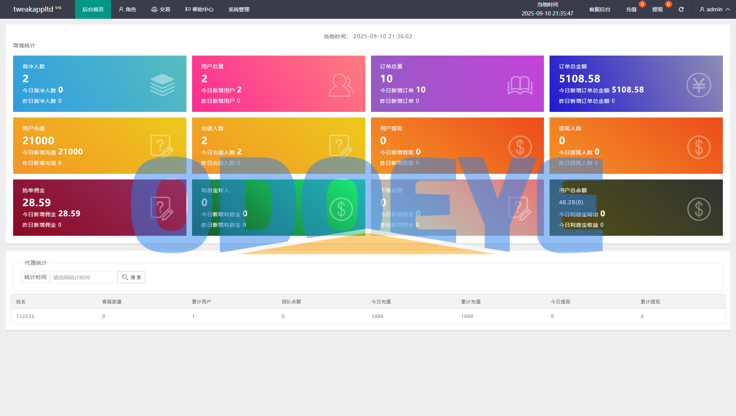
Task: Click the dollar icon on 提现人数 card
Action: click(698, 147)
